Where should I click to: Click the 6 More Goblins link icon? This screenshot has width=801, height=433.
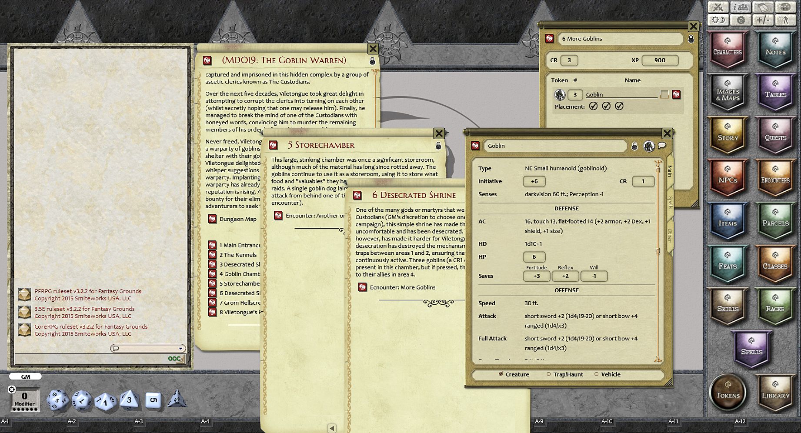tap(550, 39)
